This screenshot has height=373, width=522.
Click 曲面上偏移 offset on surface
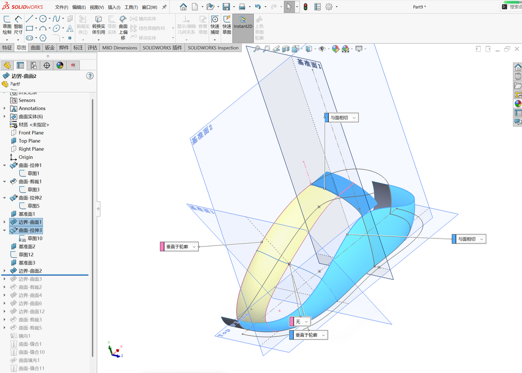(123, 28)
